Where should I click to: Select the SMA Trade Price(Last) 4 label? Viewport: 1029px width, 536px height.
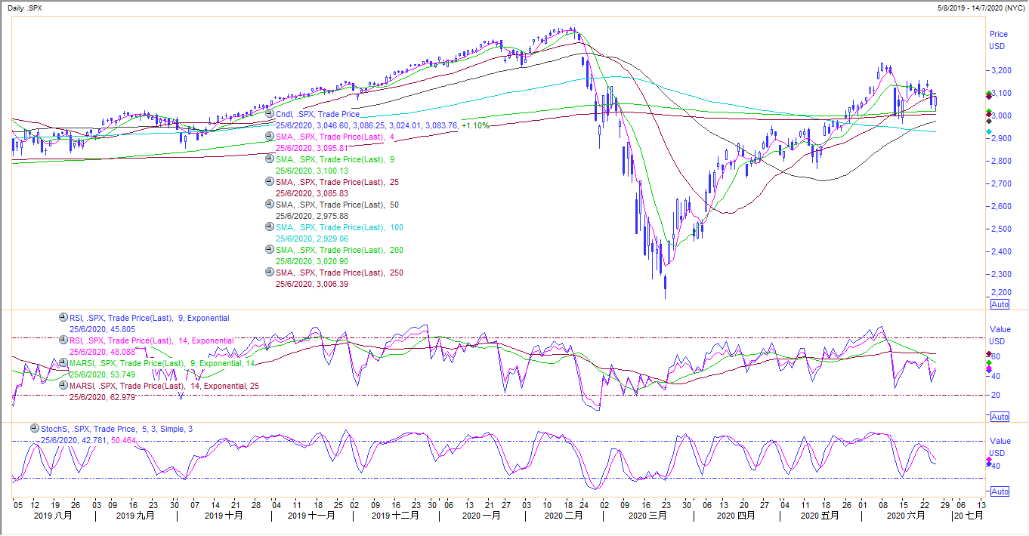[333, 137]
